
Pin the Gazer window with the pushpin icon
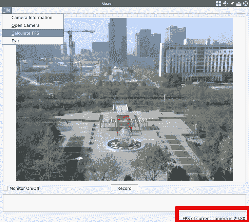click(232, 3)
